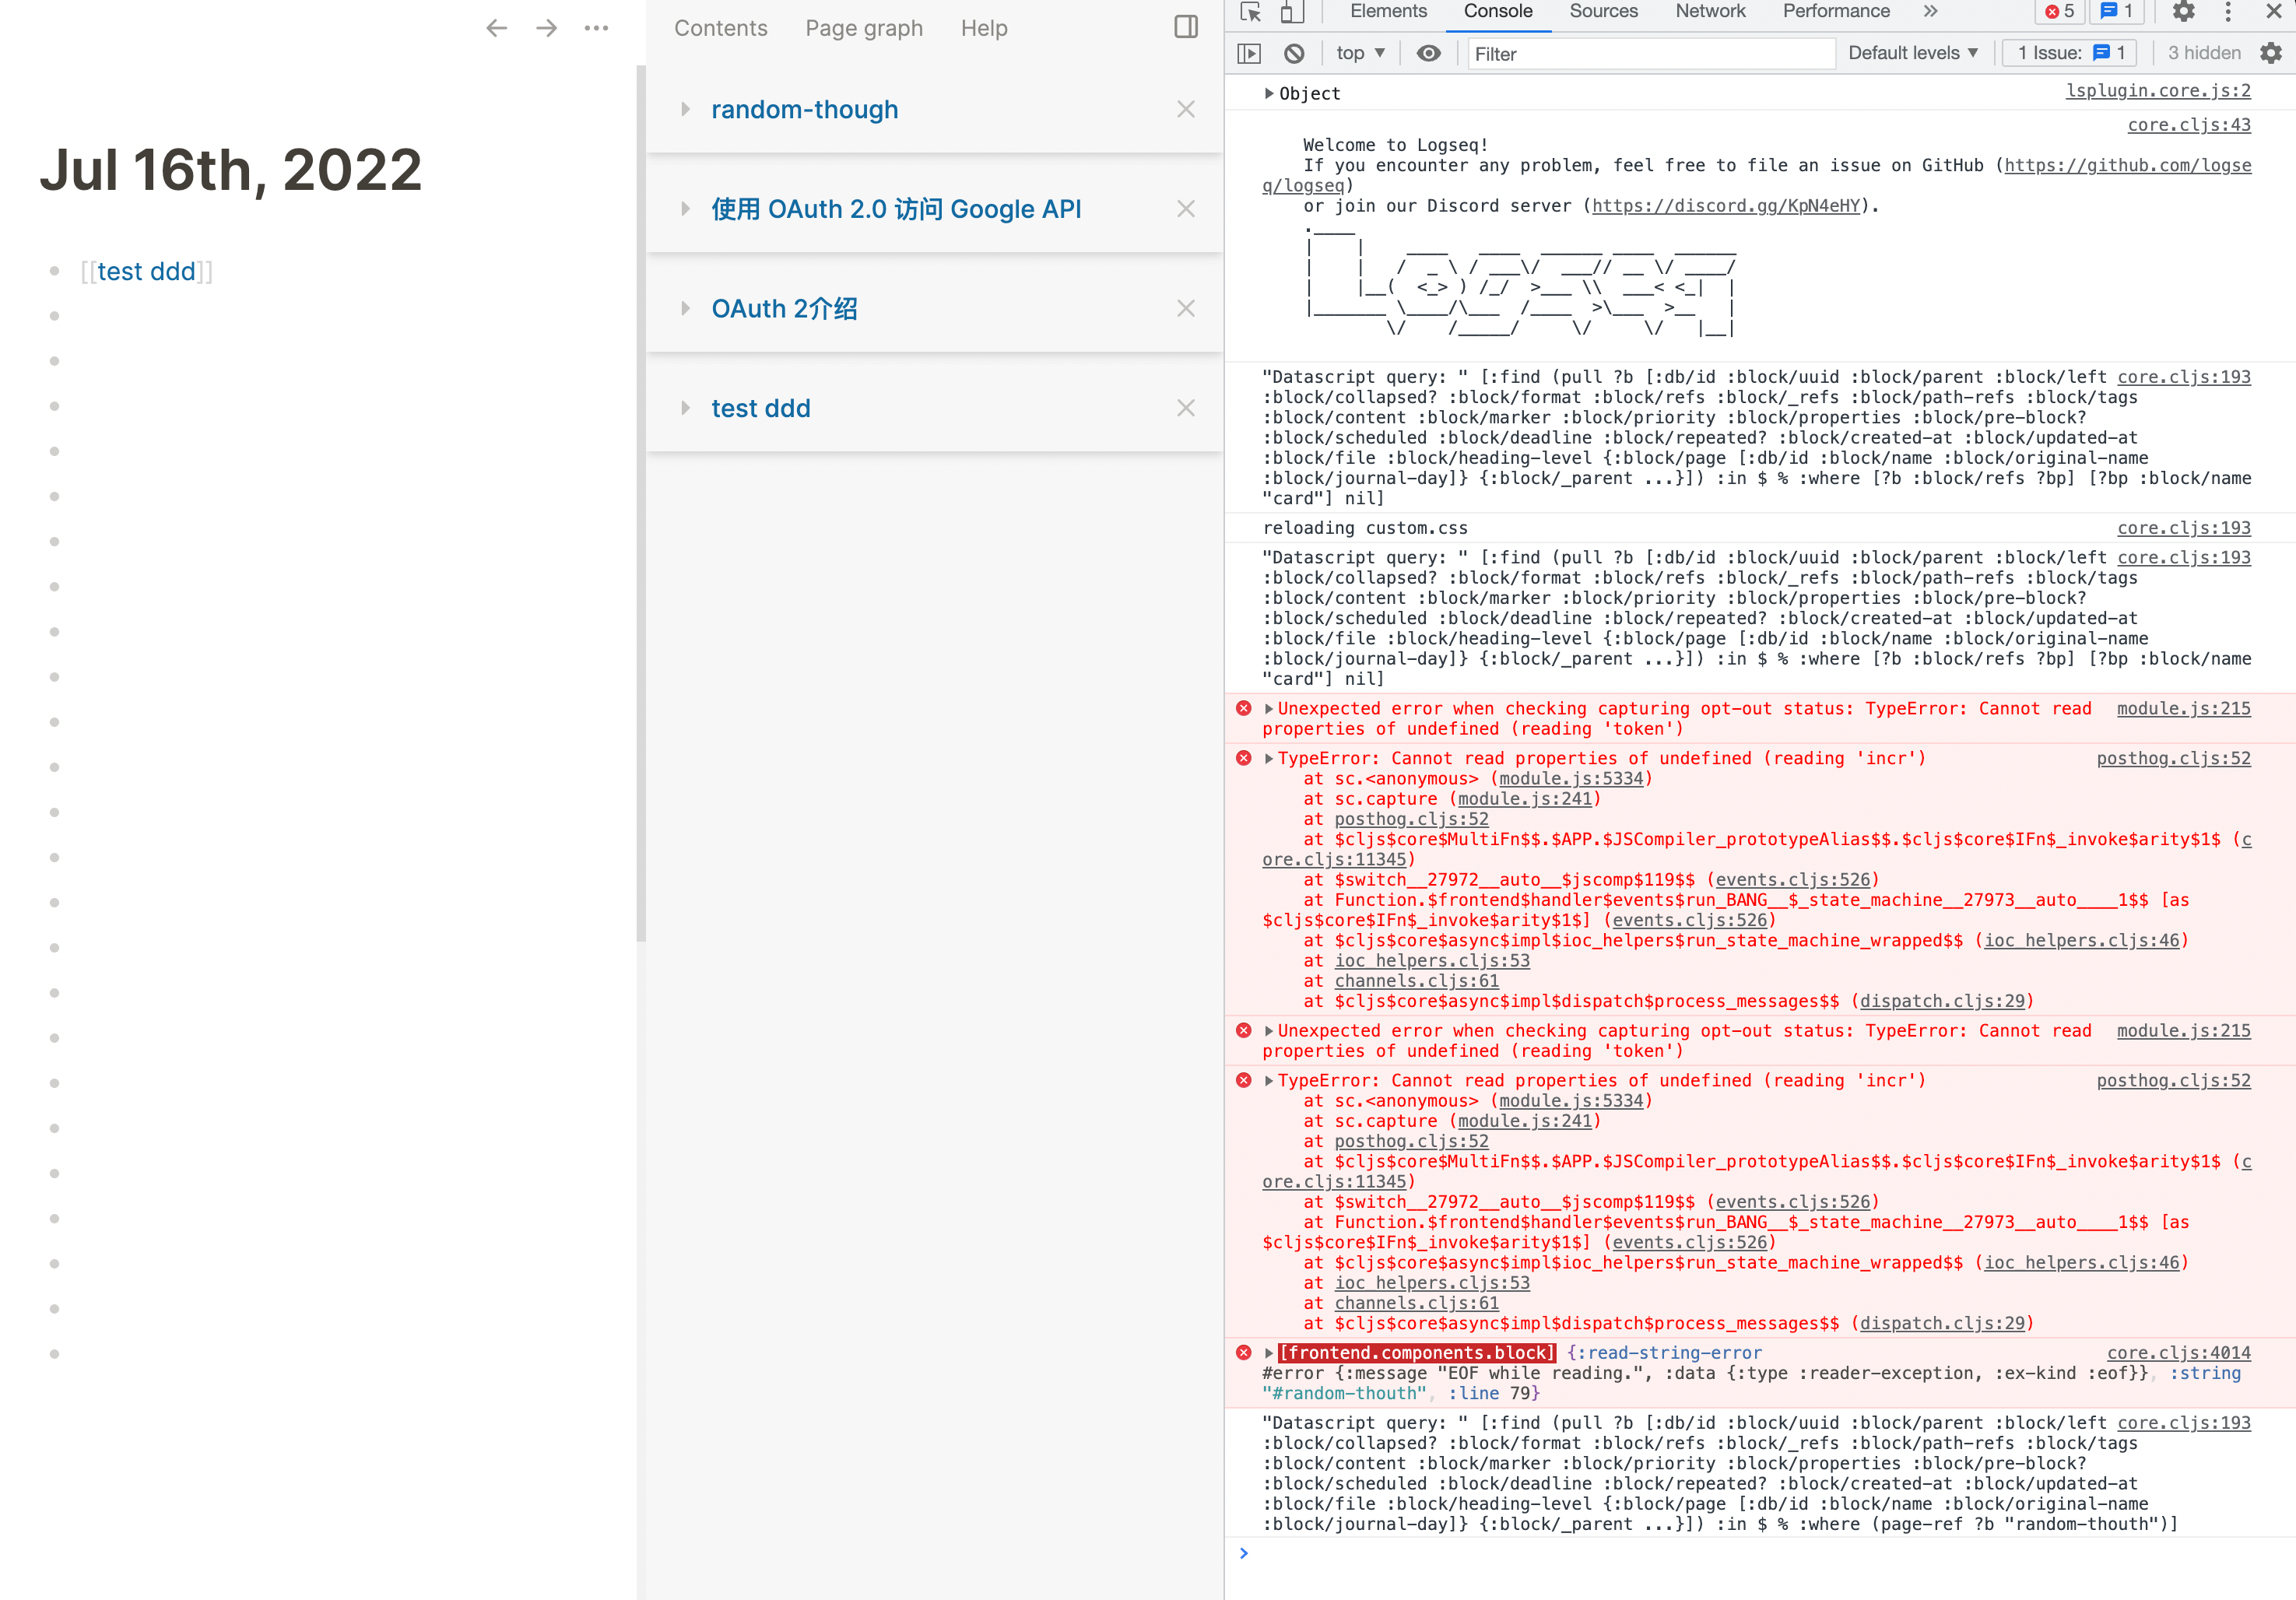This screenshot has height=1600, width=2296.
Task: Switch to the Performance tab
Action: coord(1836,11)
